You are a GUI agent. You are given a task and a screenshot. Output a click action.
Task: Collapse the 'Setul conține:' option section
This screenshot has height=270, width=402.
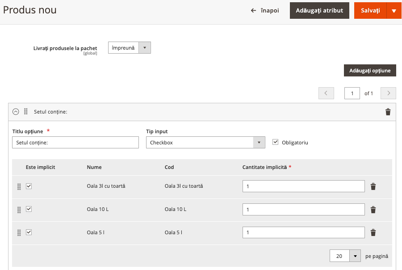(16, 112)
